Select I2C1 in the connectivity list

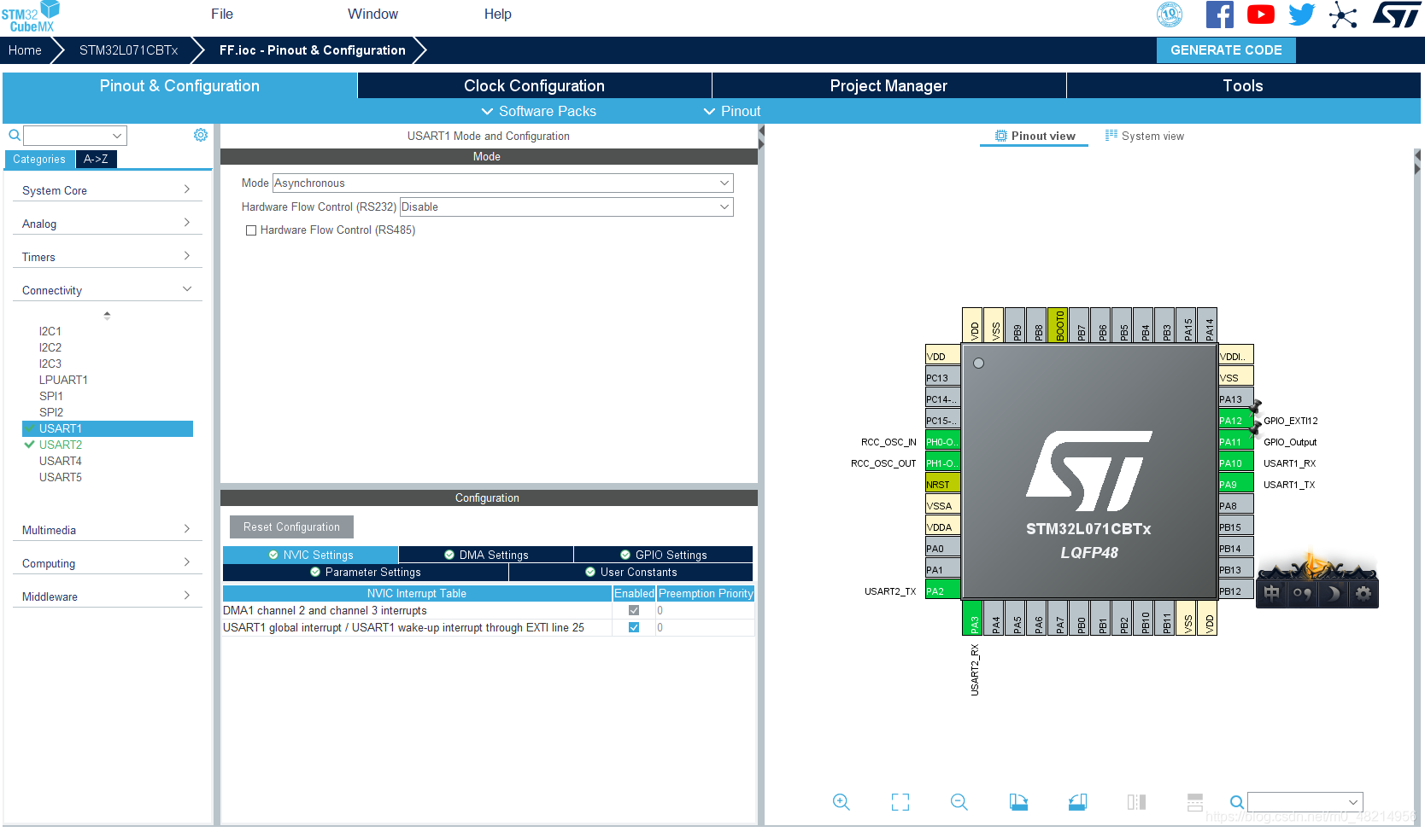50,331
